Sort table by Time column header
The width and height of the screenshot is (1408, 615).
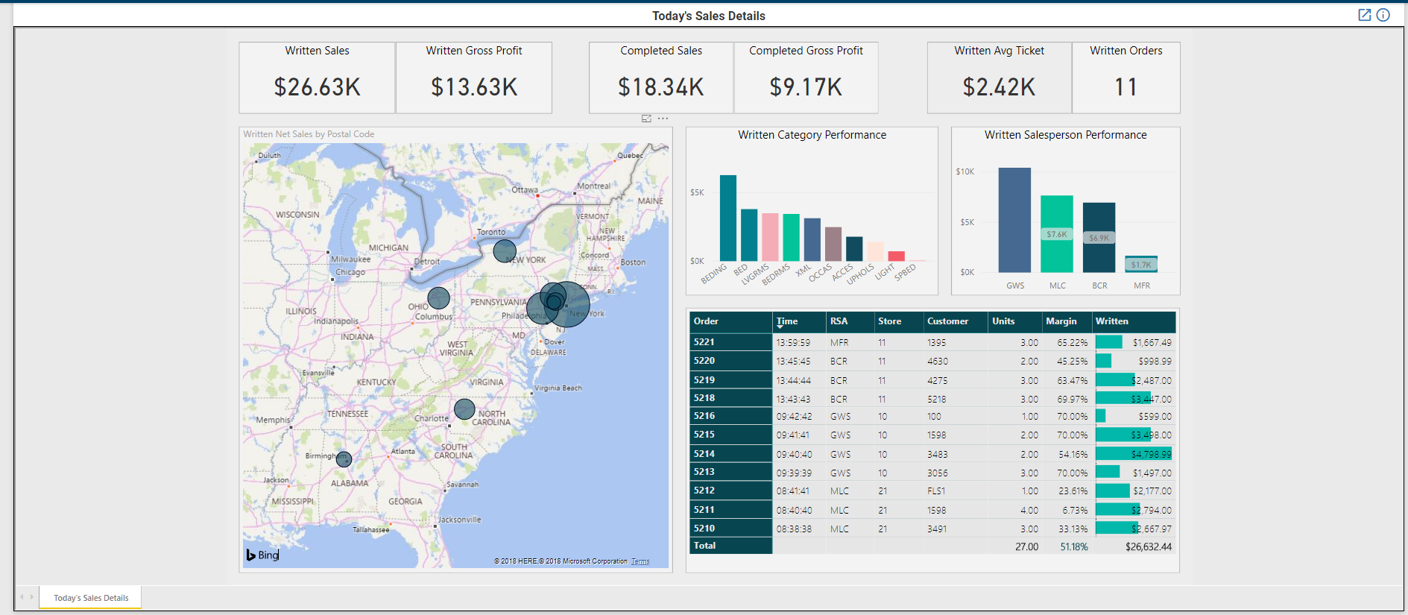click(x=787, y=321)
